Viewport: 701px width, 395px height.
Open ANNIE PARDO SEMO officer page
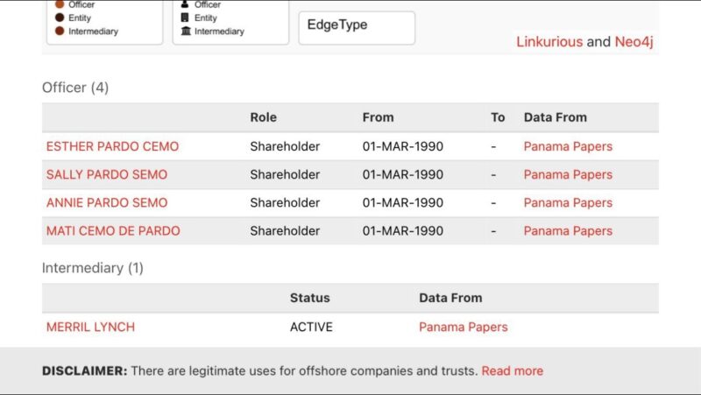[107, 203]
